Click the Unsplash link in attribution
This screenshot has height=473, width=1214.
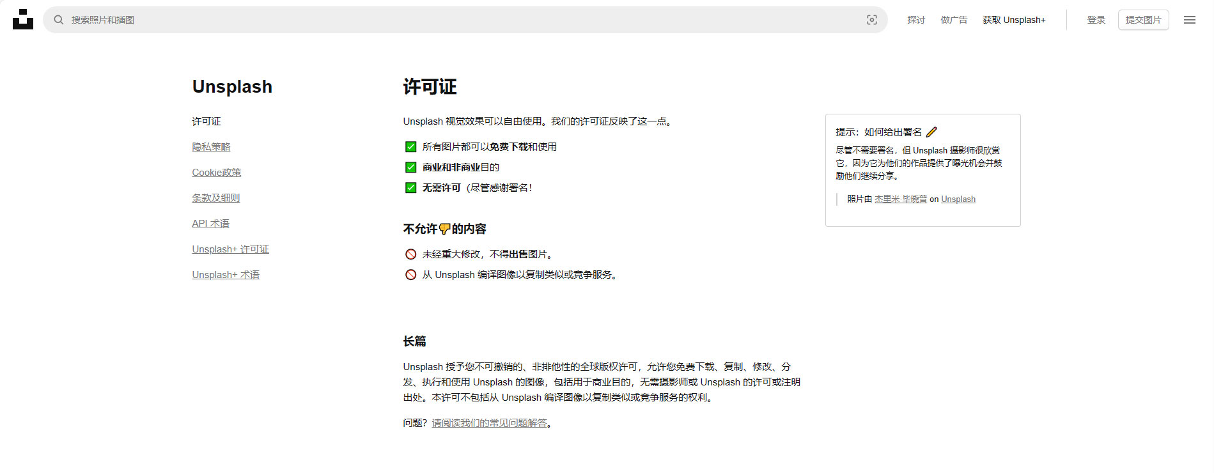(x=958, y=199)
